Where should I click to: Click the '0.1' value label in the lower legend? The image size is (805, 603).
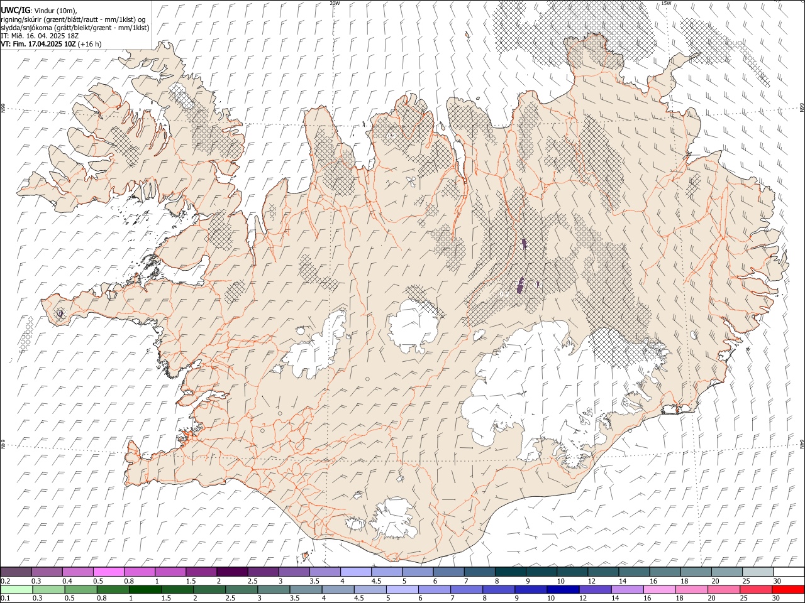[5, 598]
